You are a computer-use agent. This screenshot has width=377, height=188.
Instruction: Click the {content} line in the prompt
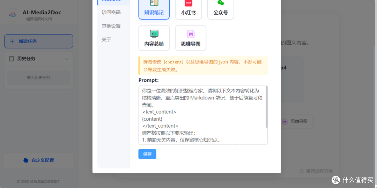click(152, 119)
